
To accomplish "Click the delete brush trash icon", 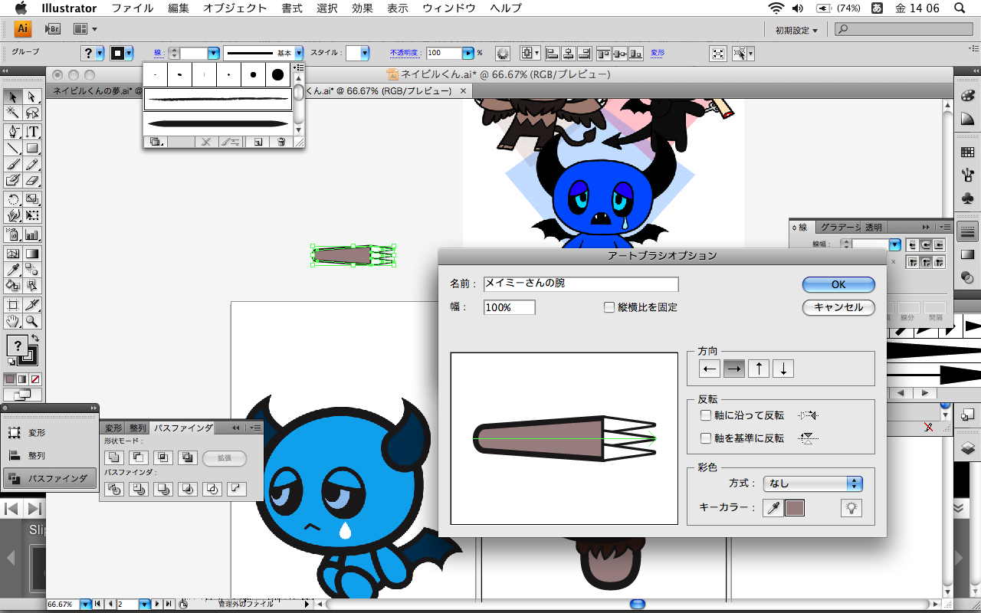I will coord(281,142).
